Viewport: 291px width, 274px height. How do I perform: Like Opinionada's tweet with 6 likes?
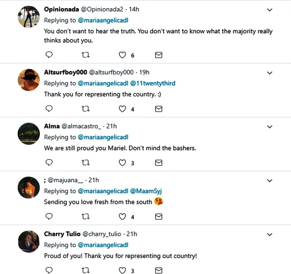pos(123,55)
